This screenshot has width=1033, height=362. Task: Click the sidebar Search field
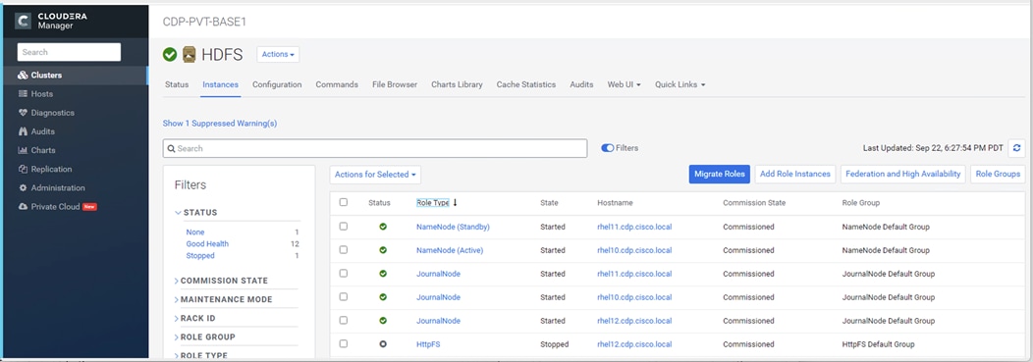pos(69,52)
